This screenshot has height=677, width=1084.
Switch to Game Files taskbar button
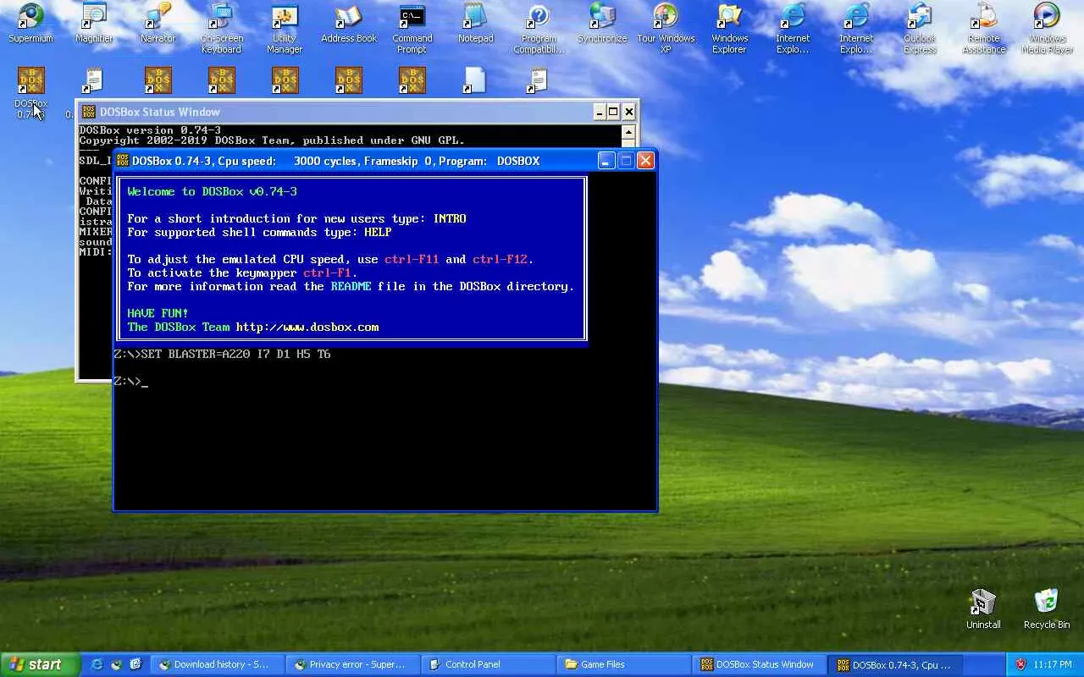coord(623,664)
